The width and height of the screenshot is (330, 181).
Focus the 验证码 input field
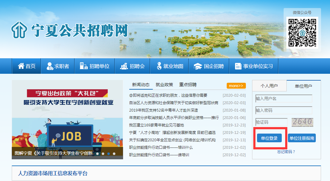pos(271,122)
